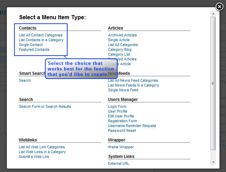Pick Featured Contacts menu type
Screen dimensions: 226x172
point(34,49)
